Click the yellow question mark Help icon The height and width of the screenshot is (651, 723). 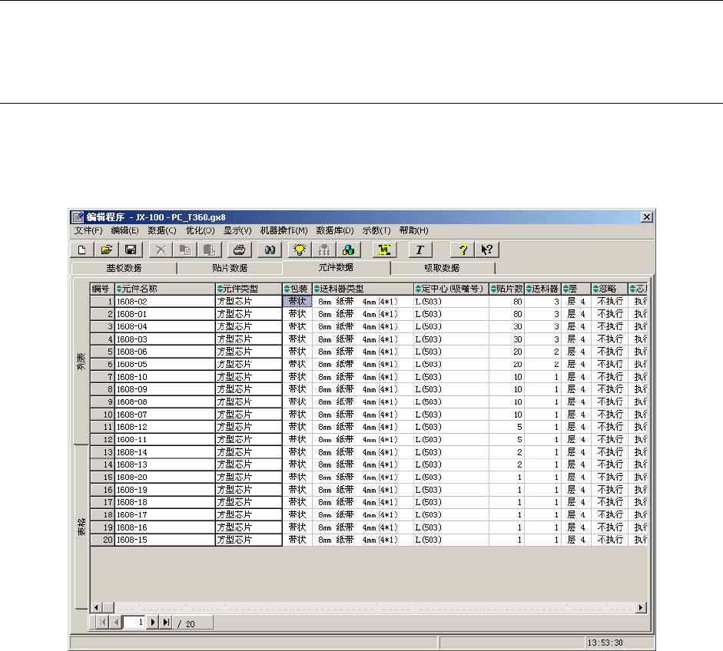(463, 249)
